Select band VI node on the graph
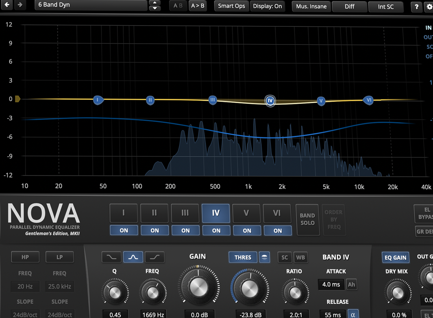This screenshot has width=433, height=318. point(369,100)
